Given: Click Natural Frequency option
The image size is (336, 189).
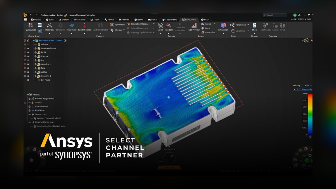Looking at the screenshot, I should [137, 28].
